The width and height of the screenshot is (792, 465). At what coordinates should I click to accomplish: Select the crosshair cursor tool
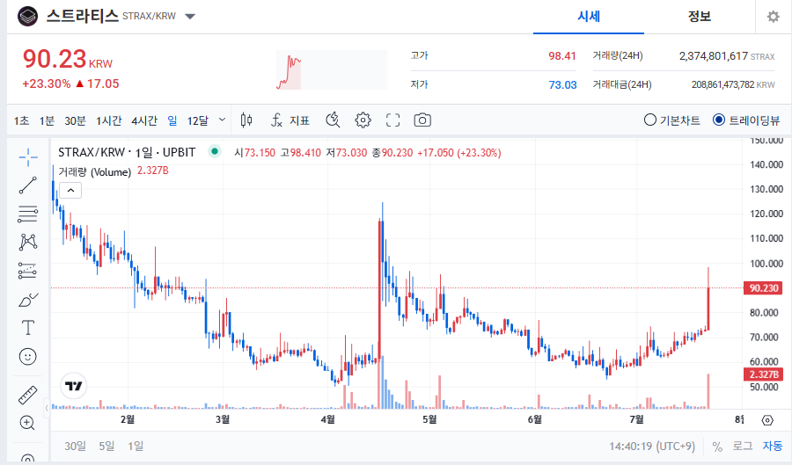pyautogui.click(x=28, y=157)
